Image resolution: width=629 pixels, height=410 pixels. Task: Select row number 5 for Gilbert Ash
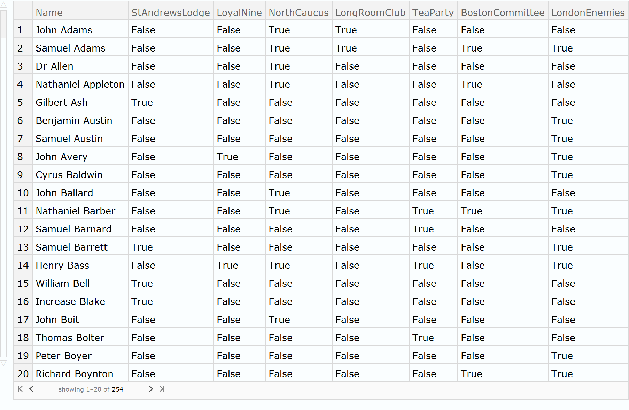(x=20, y=102)
